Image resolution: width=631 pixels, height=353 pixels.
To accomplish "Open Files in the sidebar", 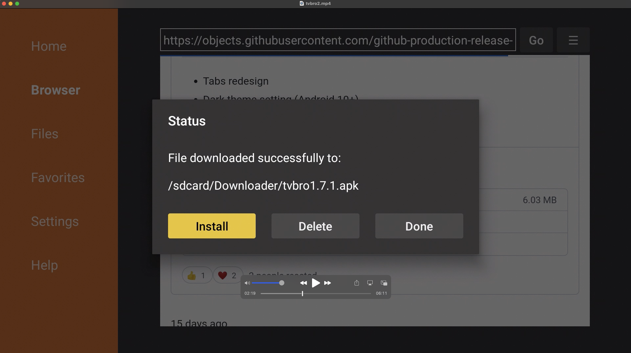I will coord(45,134).
